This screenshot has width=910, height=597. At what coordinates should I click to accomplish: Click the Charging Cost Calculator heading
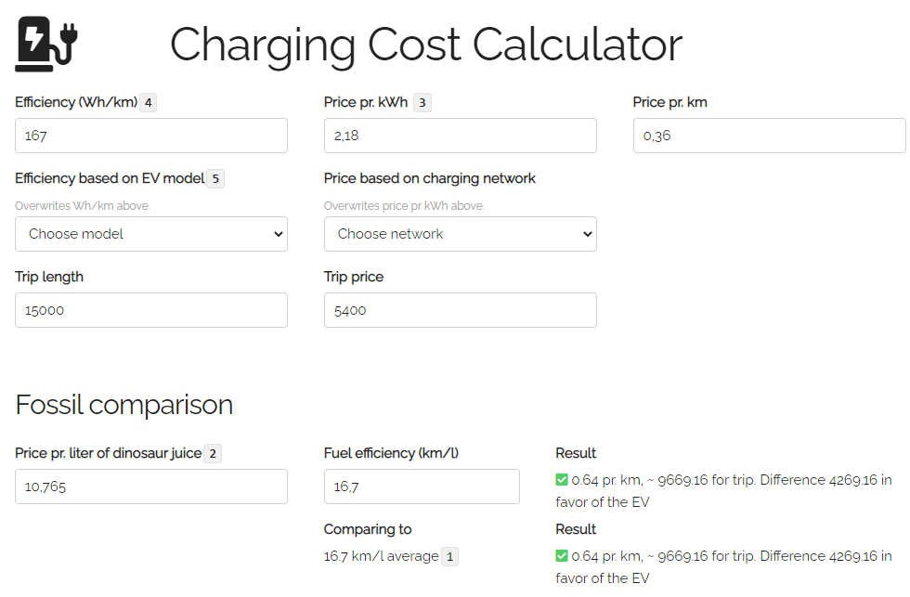(426, 45)
